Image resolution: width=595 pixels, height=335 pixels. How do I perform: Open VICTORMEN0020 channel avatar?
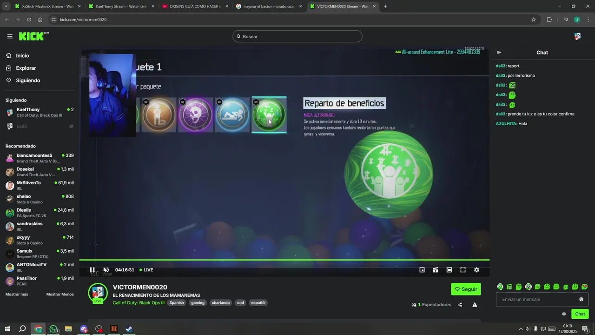[x=98, y=293]
